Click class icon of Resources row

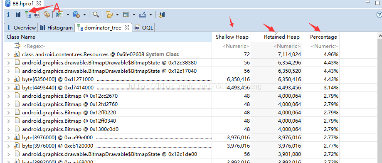pyautogui.click(x=17, y=54)
